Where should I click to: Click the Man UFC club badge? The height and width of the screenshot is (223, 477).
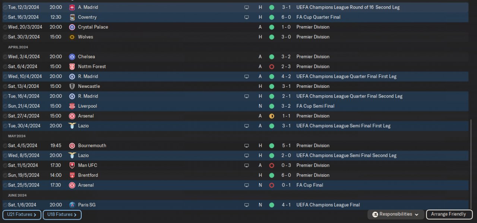(x=72, y=165)
